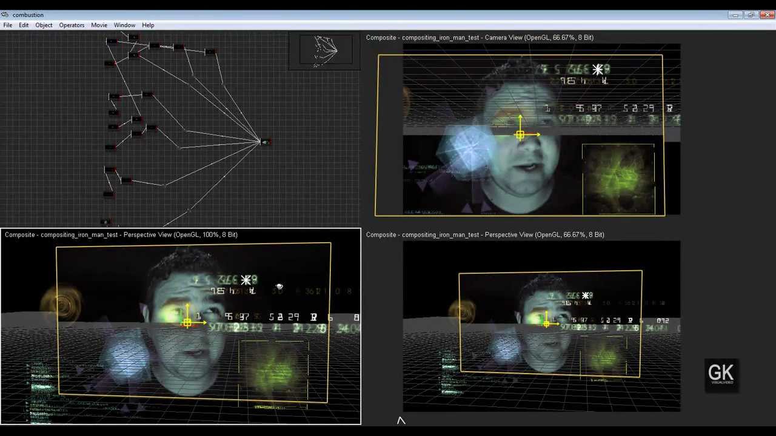Close the combustion window
Viewport: 776px width, 436px height.
767,15
